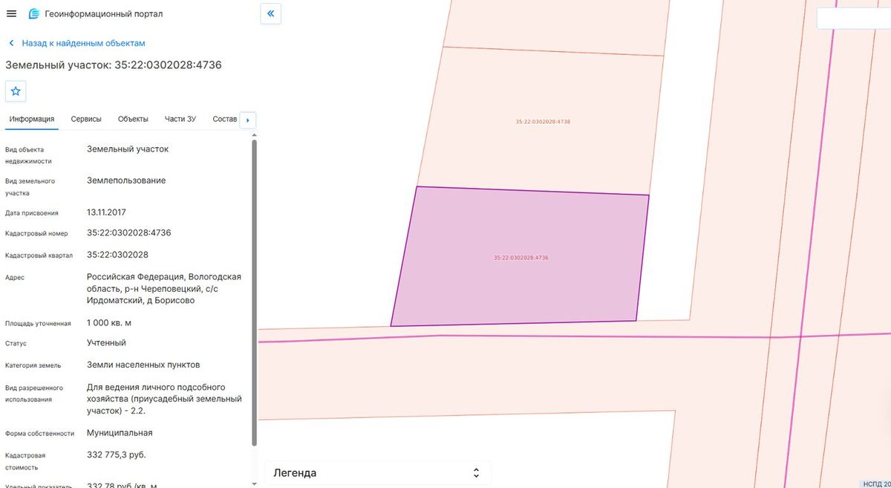Open the Состав tab
The height and width of the screenshot is (488, 891).
[x=224, y=119]
